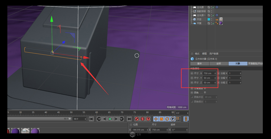Viewport: 271px width, 139px height.
Task: Click spinner arrows of 尺寸.X field
Action: point(215,73)
